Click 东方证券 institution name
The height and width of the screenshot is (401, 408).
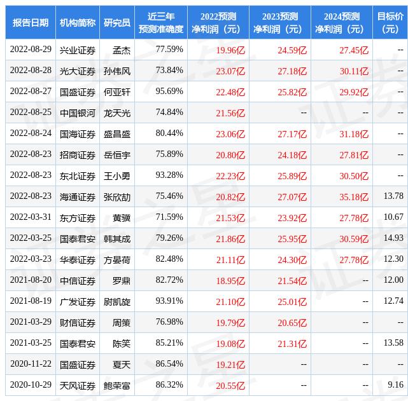(77, 218)
